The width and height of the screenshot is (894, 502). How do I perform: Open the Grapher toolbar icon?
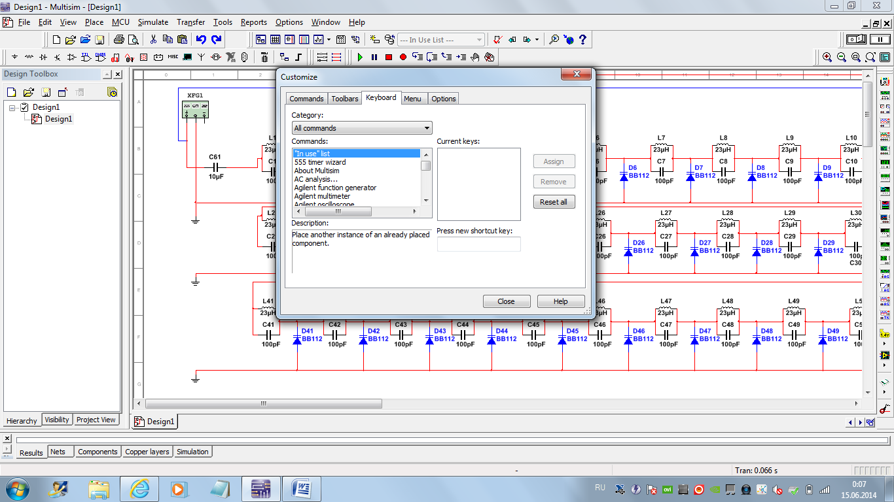(x=318, y=39)
